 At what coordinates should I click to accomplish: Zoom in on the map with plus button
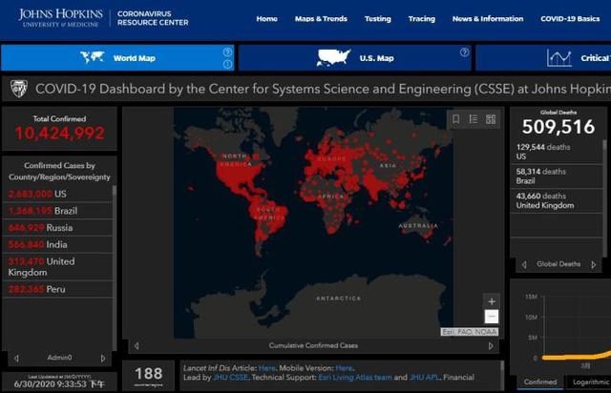click(491, 301)
